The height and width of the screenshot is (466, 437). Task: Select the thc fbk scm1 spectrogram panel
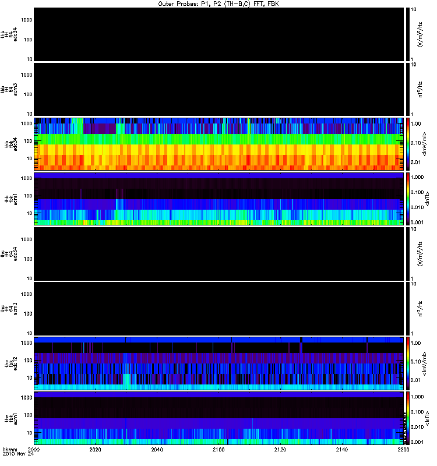(x=218, y=418)
